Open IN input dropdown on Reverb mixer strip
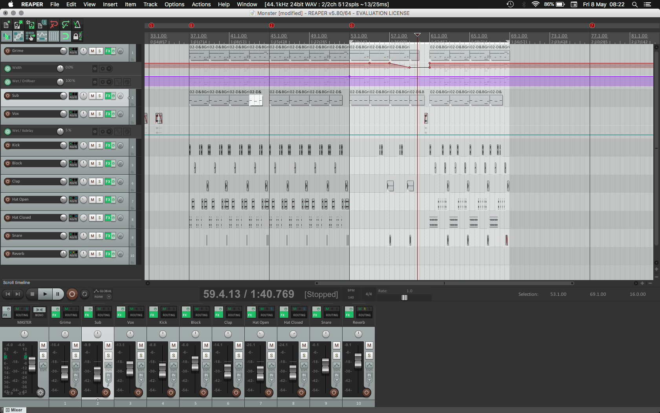 tap(369, 378)
